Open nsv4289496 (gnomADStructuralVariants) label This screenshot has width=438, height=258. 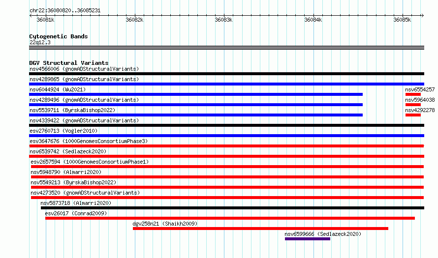pyautogui.click(x=84, y=100)
